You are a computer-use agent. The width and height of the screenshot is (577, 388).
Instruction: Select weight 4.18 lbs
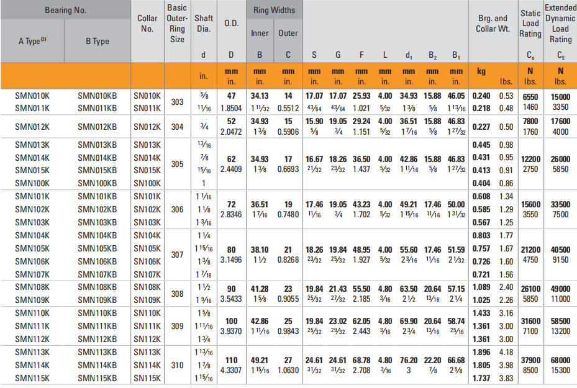(506, 352)
